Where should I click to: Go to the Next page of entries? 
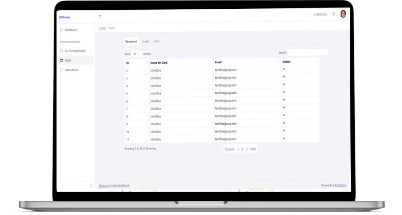pos(253,149)
